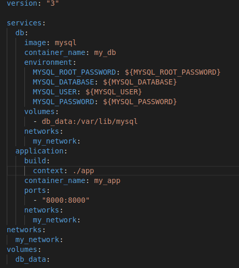Viewport: 239px width, 268px height.
Task: Click the top-level volumes key
Action: (22, 249)
